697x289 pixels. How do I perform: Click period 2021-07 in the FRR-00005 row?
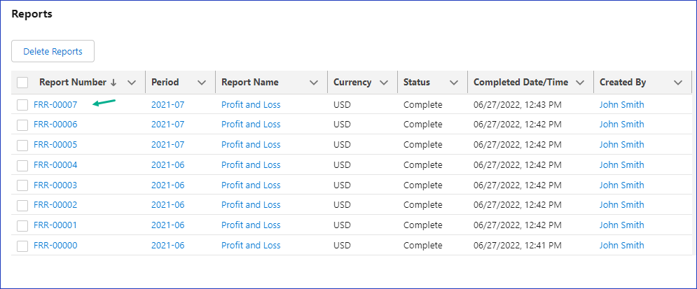tap(167, 145)
